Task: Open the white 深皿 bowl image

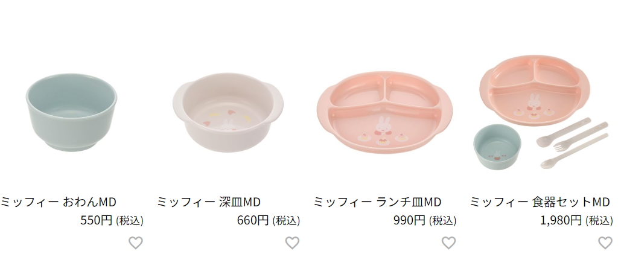Action: click(228, 112)
